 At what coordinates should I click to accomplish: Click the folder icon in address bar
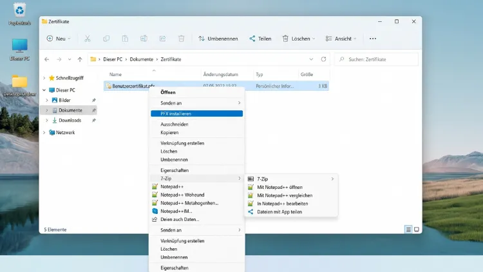coord(93,59)
